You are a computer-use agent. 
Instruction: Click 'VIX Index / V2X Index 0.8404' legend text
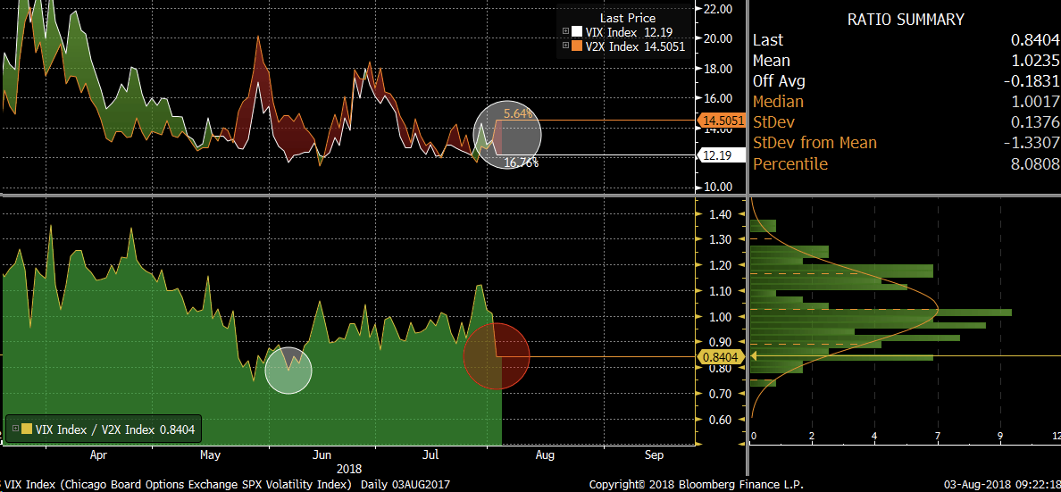[x=115, y=429]
